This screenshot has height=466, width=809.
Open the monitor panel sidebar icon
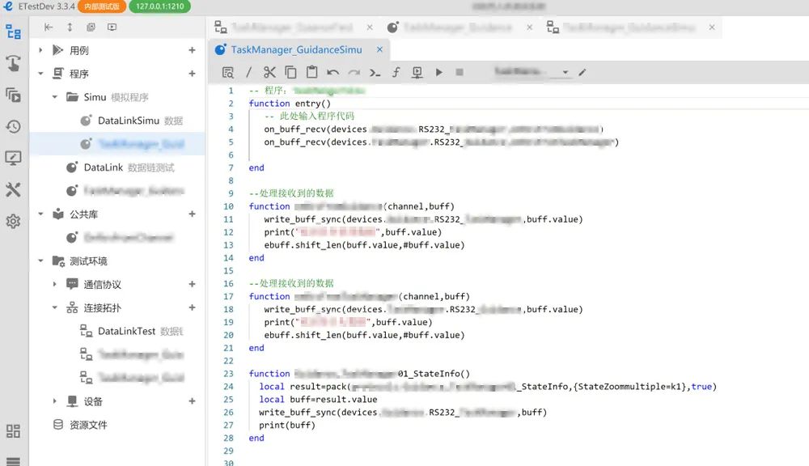14,158
